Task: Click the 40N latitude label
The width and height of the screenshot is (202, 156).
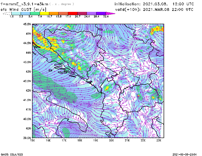Action: [x=28, y=128]
